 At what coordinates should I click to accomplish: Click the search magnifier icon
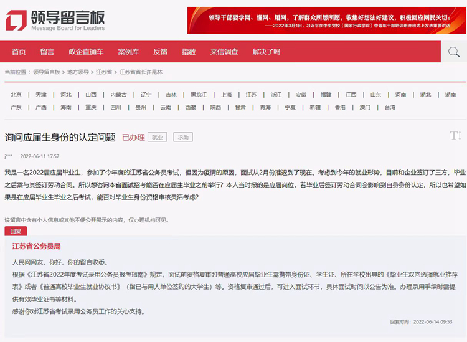tap(453, 52)
